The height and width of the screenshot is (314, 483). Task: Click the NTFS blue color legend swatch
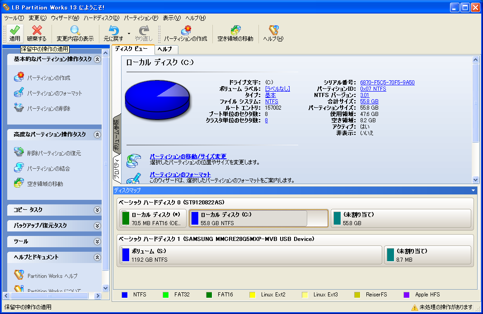(x=125, y=295)
